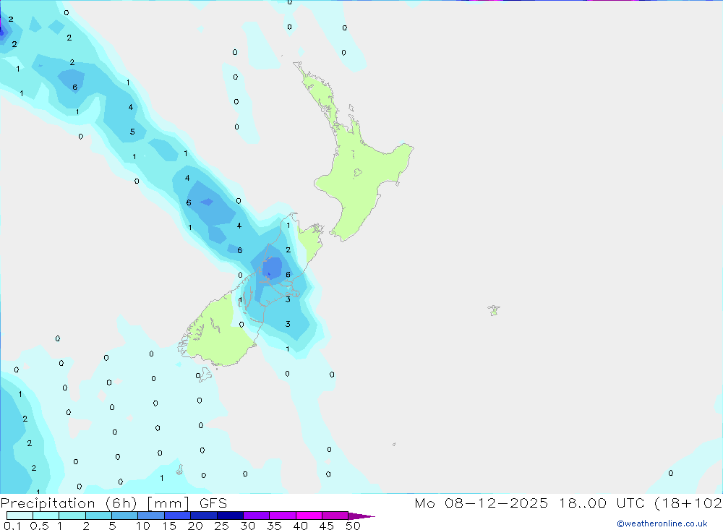Select the '(6h)' interval text in title
This screenshot has height=530, width=723.
point(121,503)
